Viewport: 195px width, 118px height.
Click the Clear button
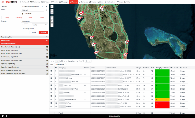34,32
